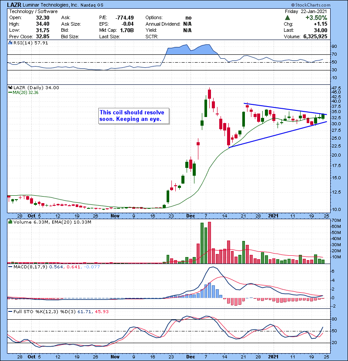Click the Nasdaq GS exchange label
The height and width of the screenshot is (361, 348).
(x=92, y=5)
